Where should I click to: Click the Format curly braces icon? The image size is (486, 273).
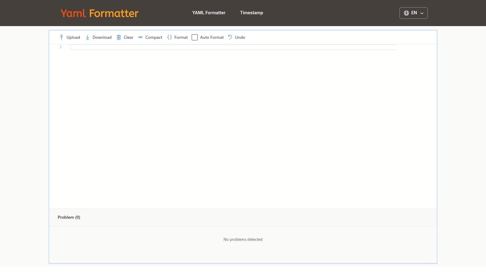click(x=169, y=37)
